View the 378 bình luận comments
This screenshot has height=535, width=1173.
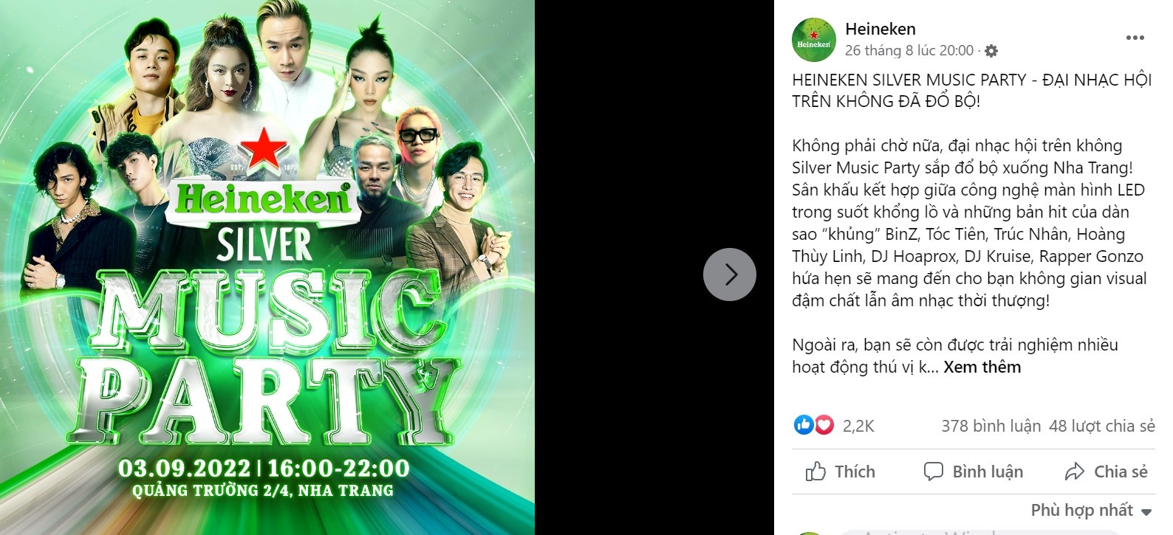991,427
